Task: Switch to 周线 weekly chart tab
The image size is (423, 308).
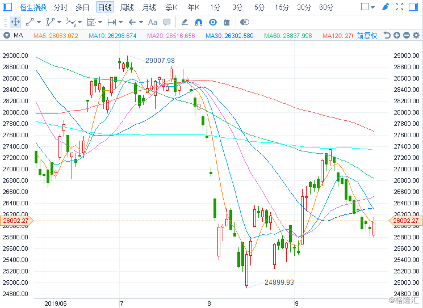Action: coord(127,7)
